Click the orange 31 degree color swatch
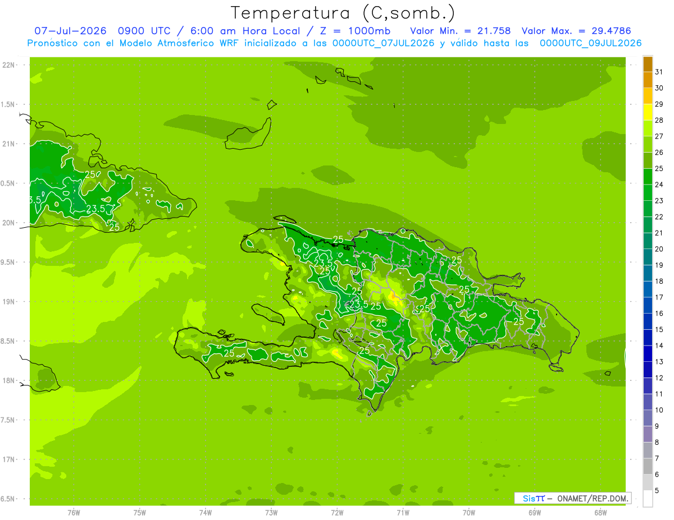The width and height of the screenshot is (674, 520). pyautogui.click(x=648, y=64)
